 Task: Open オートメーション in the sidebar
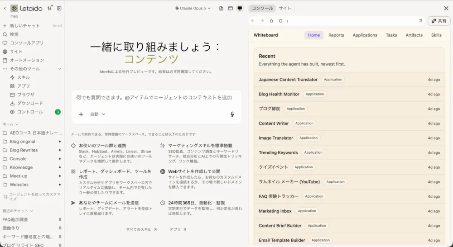(x=32, y=60)
